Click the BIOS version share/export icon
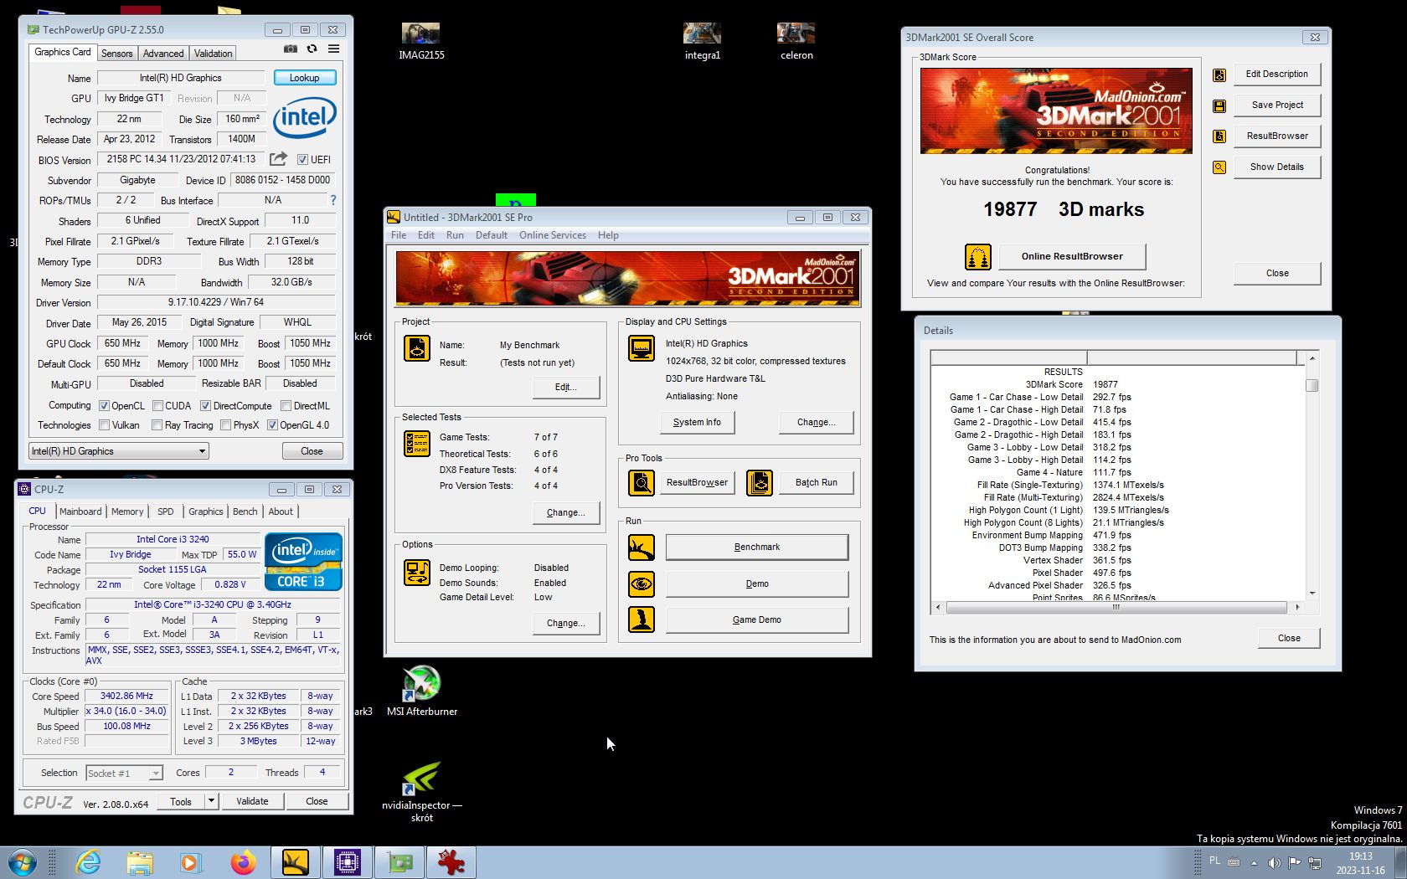The image size is (1407, 879). coord(278,159)
